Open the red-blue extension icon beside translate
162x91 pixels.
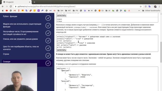[x=146, y=7]
